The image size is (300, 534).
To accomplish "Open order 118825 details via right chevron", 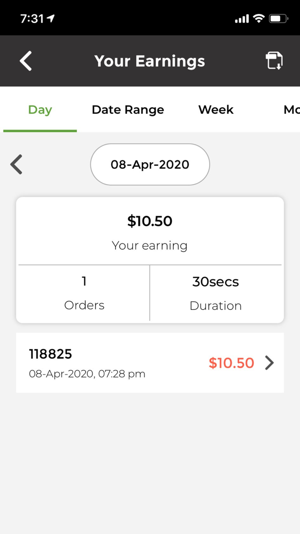I will pyautogui.click(x=270, y=363).
